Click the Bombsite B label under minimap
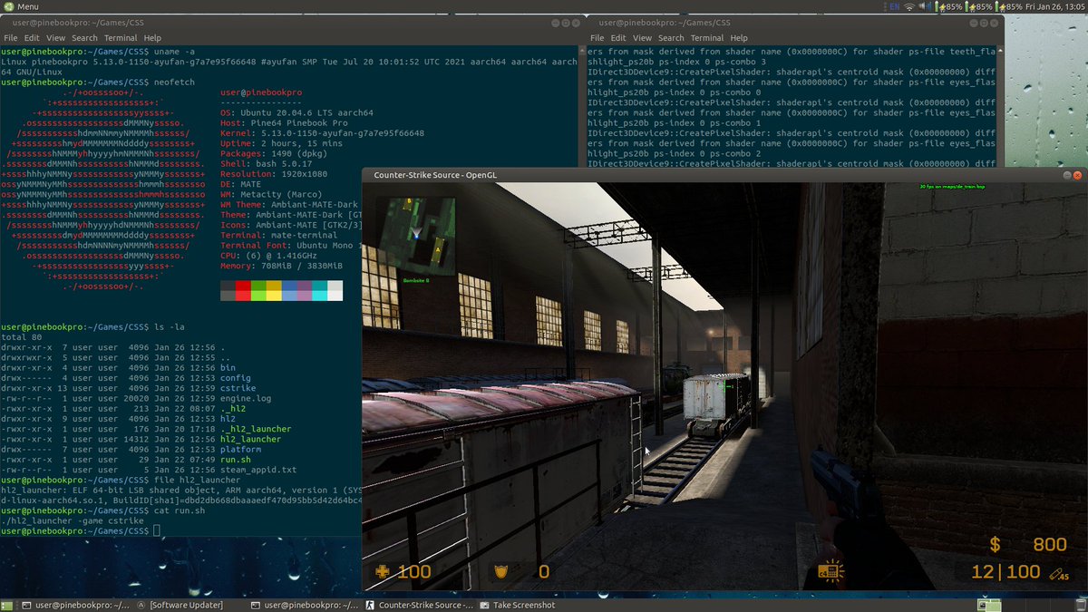 tap(416, 281)
